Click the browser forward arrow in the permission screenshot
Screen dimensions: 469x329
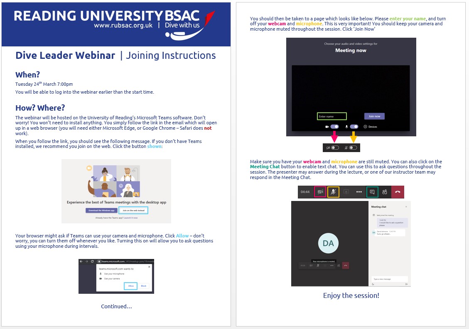point(87,261)
